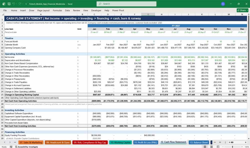
Task: Select column G header
Action: (148, 14)
